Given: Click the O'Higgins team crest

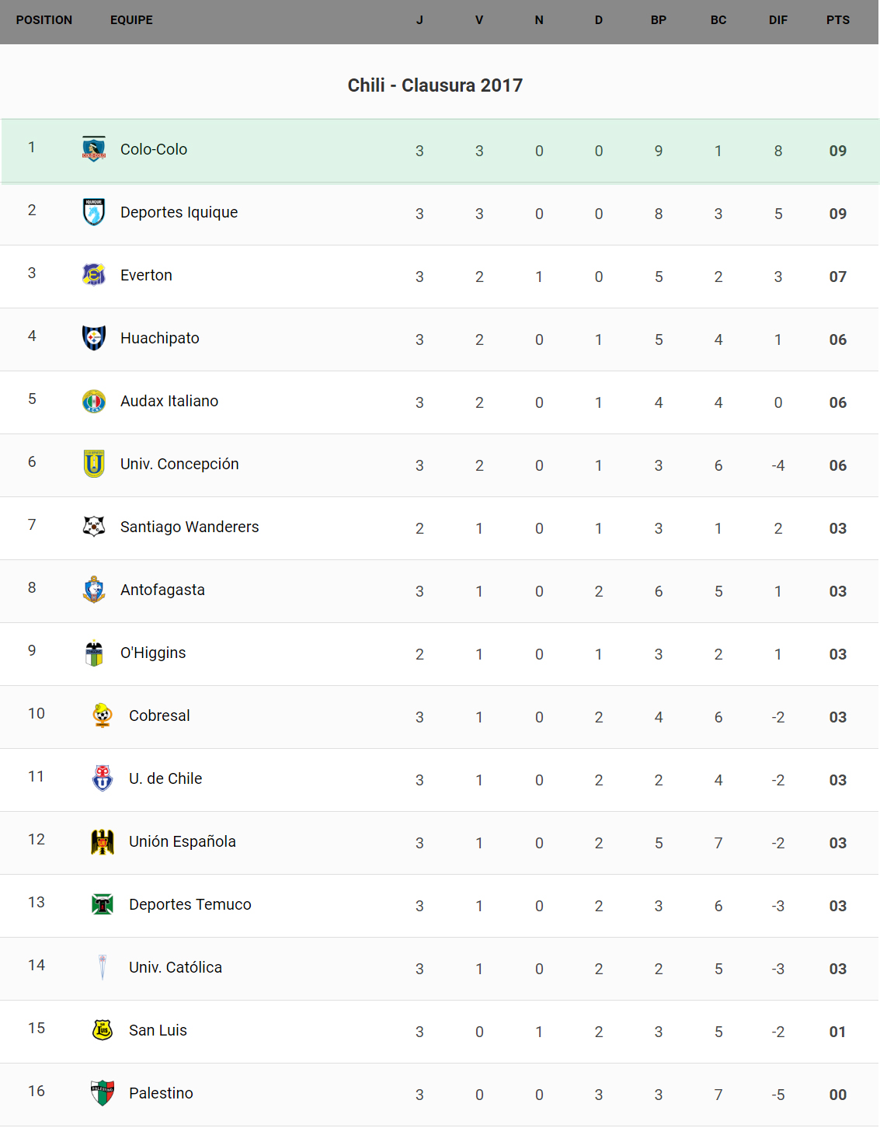Looking at the screenshot, I should [x=94, y=653].
